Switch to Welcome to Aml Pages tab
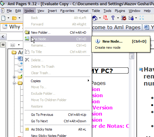This screenshot has height=137, width=154. [x=117, y=27]
